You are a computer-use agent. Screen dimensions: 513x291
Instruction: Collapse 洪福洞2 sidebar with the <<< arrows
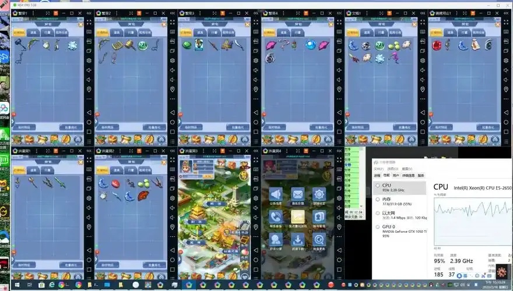(x=173, y=151)
